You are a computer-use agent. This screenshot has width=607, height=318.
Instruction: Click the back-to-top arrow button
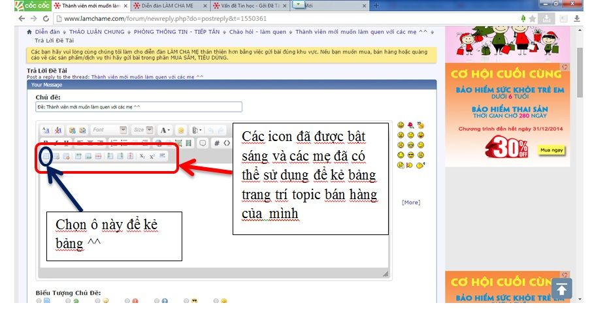pyautogui.click(x=562, y=288)
